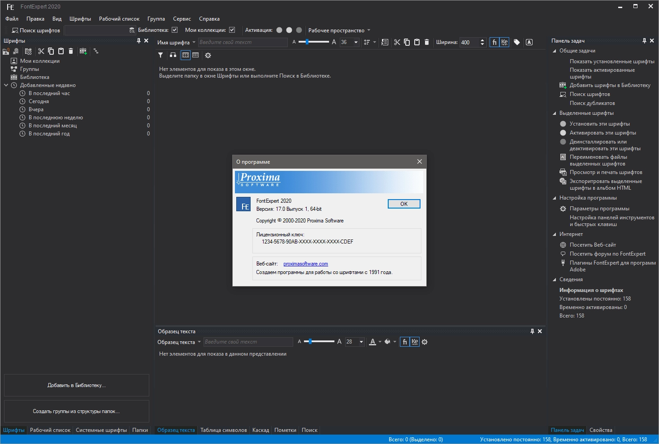Click Создать группы из структуры папок button

click(77, 411)
